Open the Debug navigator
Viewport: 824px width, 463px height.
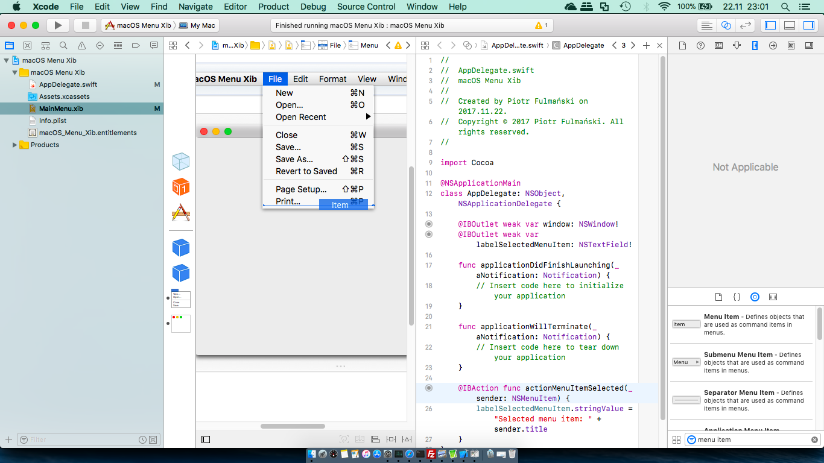coord(118,45)
